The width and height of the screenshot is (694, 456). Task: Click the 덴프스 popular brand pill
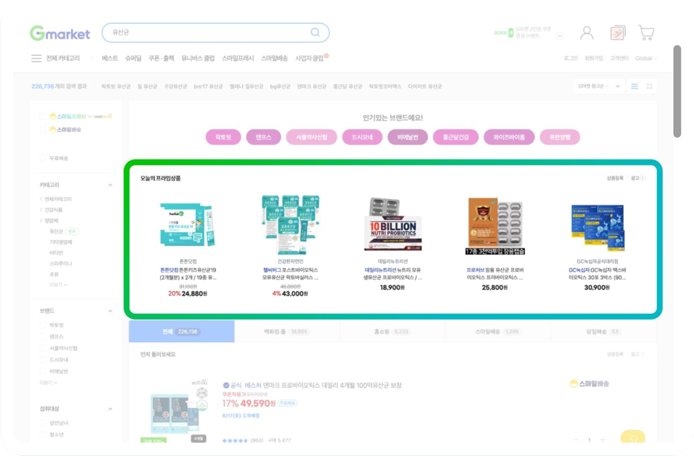[x=263, y=137]
